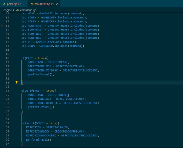Select the commands.js editor tab
Viewport: 183px width, 148px height.
pyautogui.click(x=44, y=4)
